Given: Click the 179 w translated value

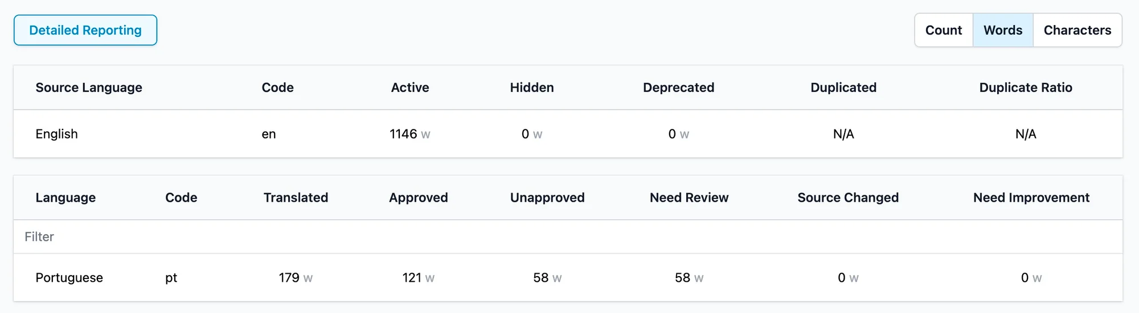Looking at the screenshot, I should click(x=296, y=278).
